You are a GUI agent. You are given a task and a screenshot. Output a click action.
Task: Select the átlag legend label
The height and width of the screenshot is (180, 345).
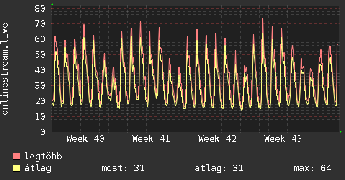tap(38, 168)
